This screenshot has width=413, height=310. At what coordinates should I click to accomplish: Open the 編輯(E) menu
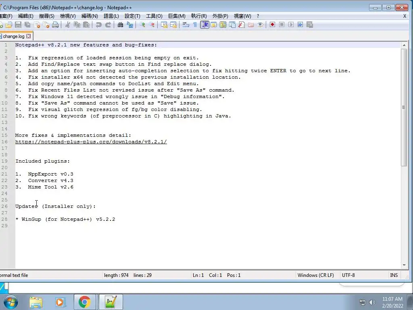click(x=25, y=16)
